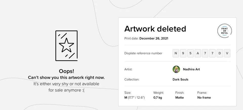Image resolution: width=243 pixels, height=110 pixels.
Task: Click the weight value 0,7 kg
Action: 158,98
